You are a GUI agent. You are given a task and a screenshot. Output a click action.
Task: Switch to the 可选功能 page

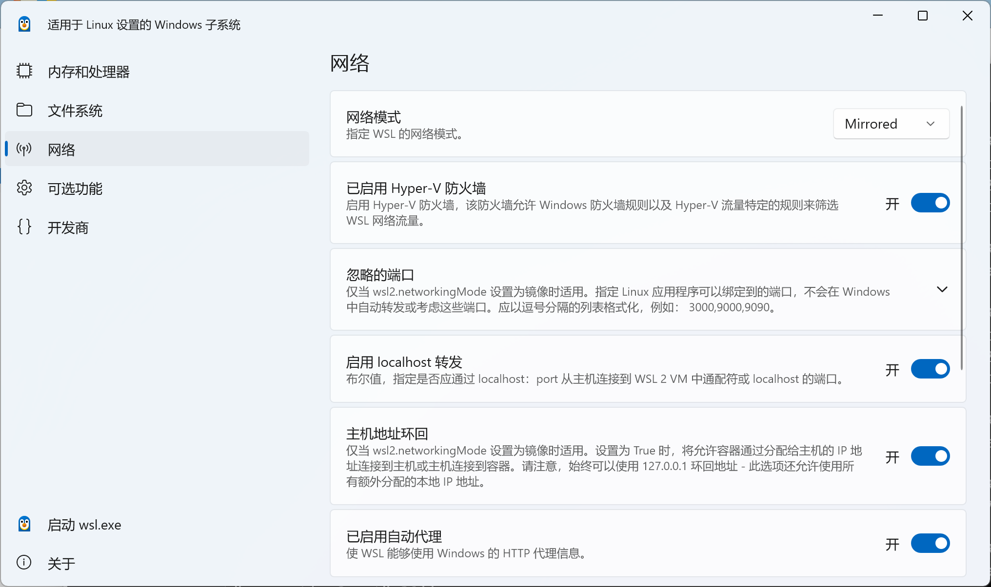click(75, 189)
